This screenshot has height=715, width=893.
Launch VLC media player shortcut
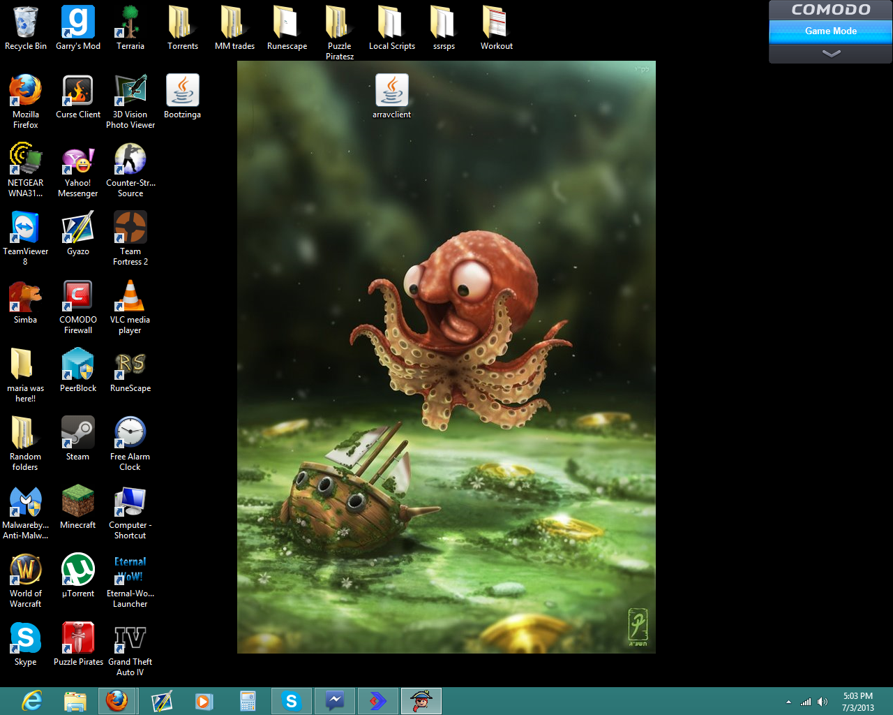(x=130, y=307)
